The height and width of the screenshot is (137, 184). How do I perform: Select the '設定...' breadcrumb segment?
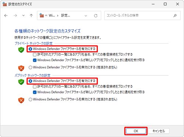(66, 15)
